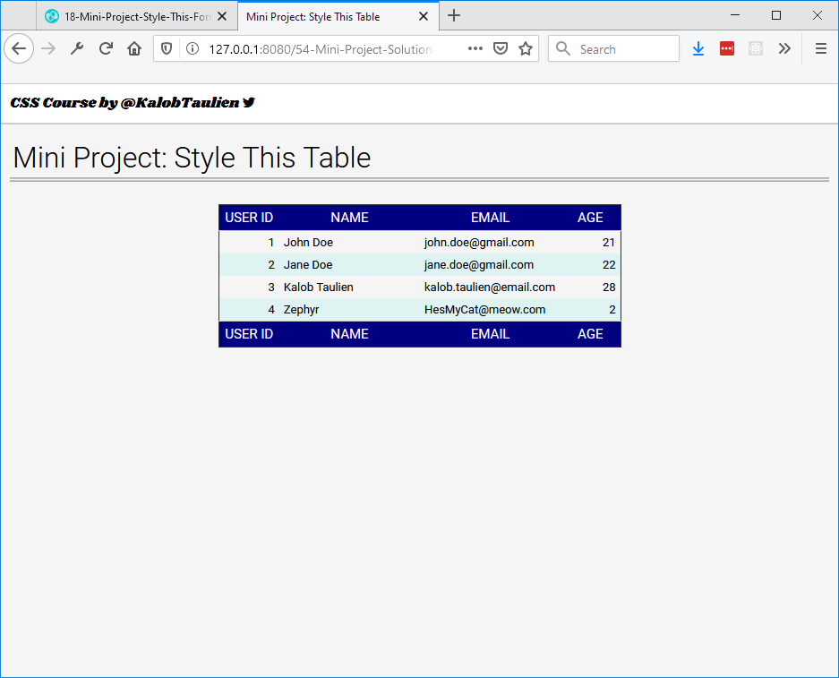Reload the current page
This screenshot has width=839, height=678.
[106, 48]
